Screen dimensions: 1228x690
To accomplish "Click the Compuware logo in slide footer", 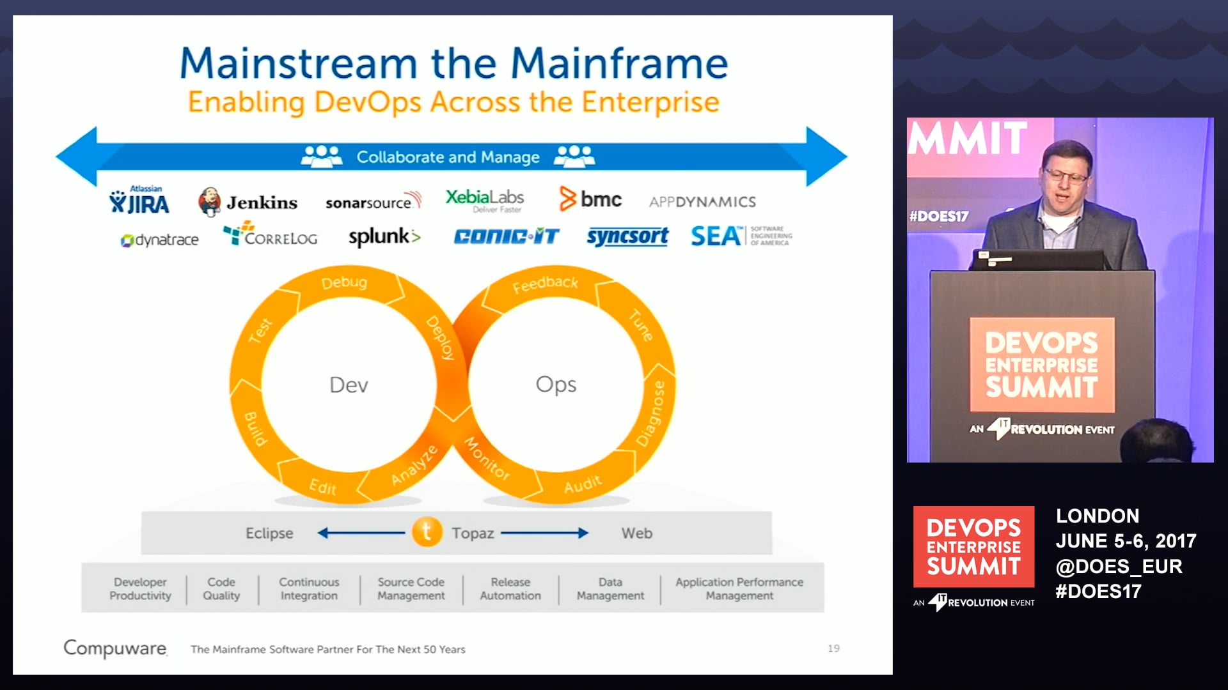I will click(x=115, y=648).
